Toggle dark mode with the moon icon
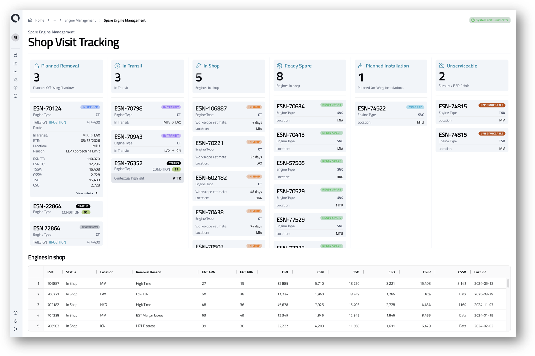 [15, 321]
